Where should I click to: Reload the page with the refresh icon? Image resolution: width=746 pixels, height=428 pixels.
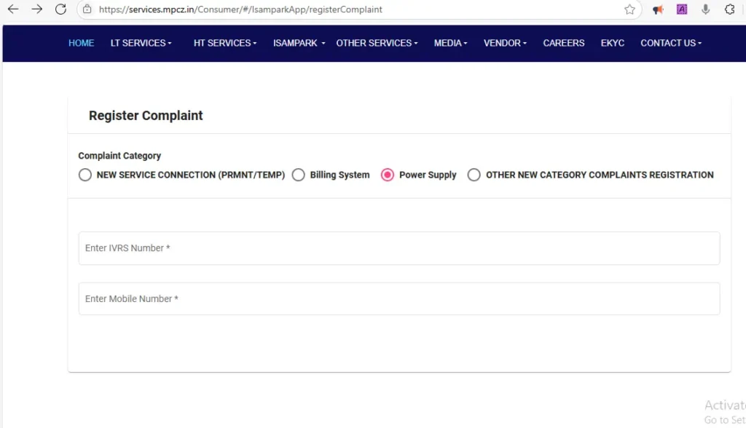[61, 9]
